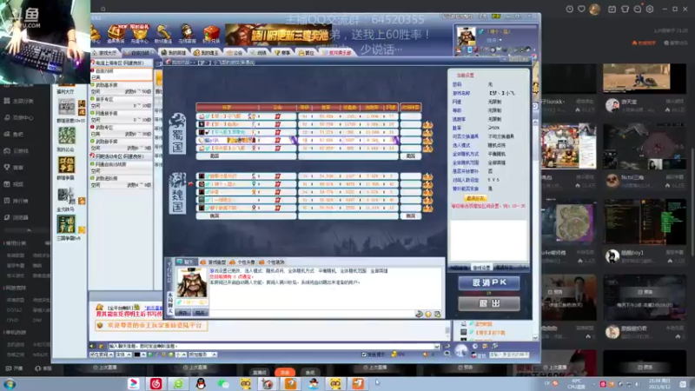695x391 pixels.
Task: Open 排行榜 in Douyu sidebar
Action: pyautogui.click(x=17, y=201)
